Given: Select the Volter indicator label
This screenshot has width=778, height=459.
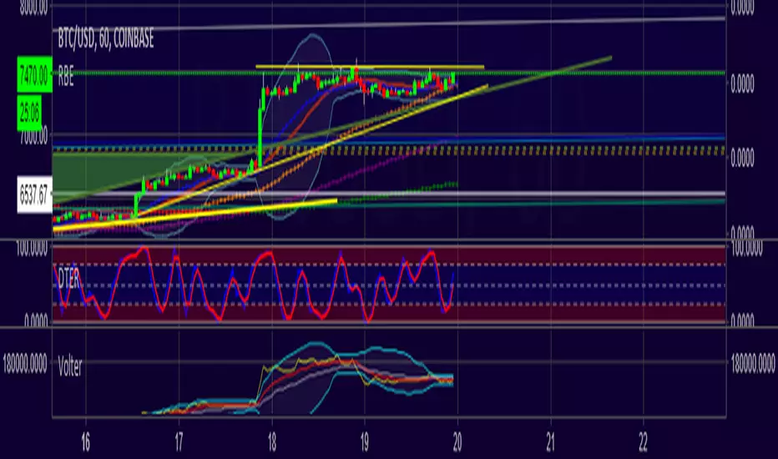Looking at the screenshot, I should pyautogui.click(x=70, y=366).
